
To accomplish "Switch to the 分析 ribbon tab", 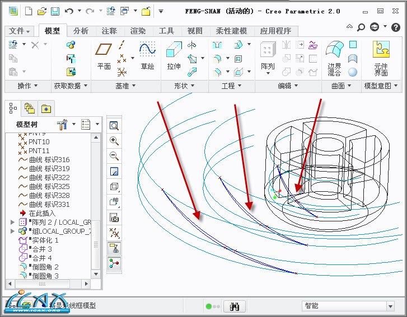I will click(x=81, y=31).
